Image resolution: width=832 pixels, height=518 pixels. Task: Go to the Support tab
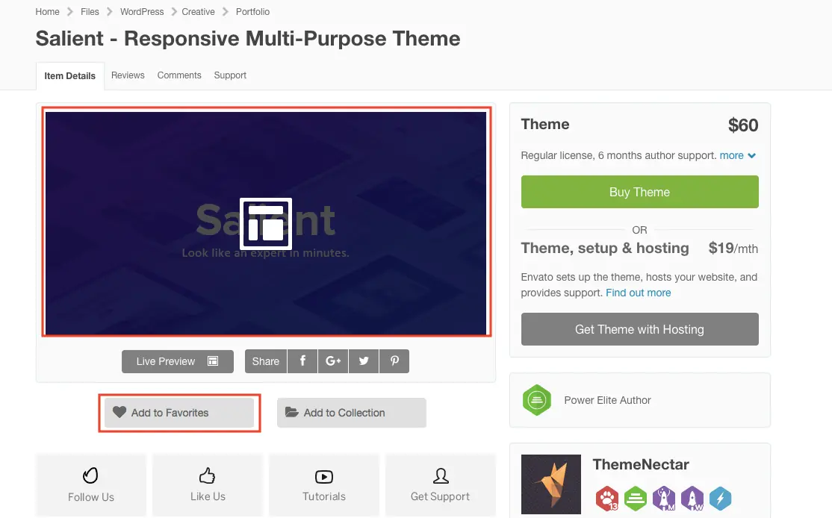(x=230, y=75)
